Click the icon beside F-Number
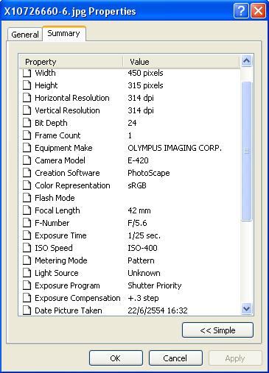 (27, 223)
